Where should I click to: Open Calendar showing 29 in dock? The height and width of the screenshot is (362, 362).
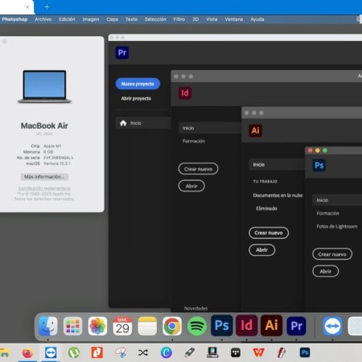tap(122, 326)
